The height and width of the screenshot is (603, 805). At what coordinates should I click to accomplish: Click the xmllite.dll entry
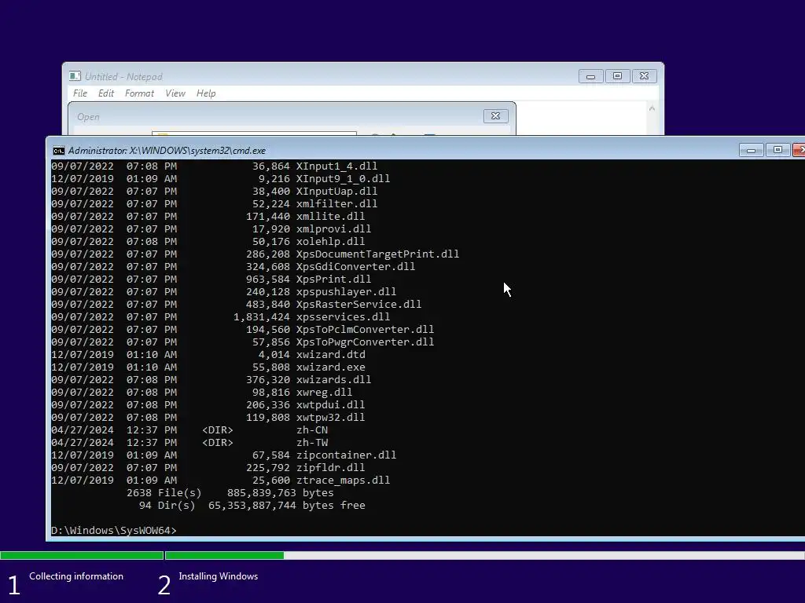(330, 217)
